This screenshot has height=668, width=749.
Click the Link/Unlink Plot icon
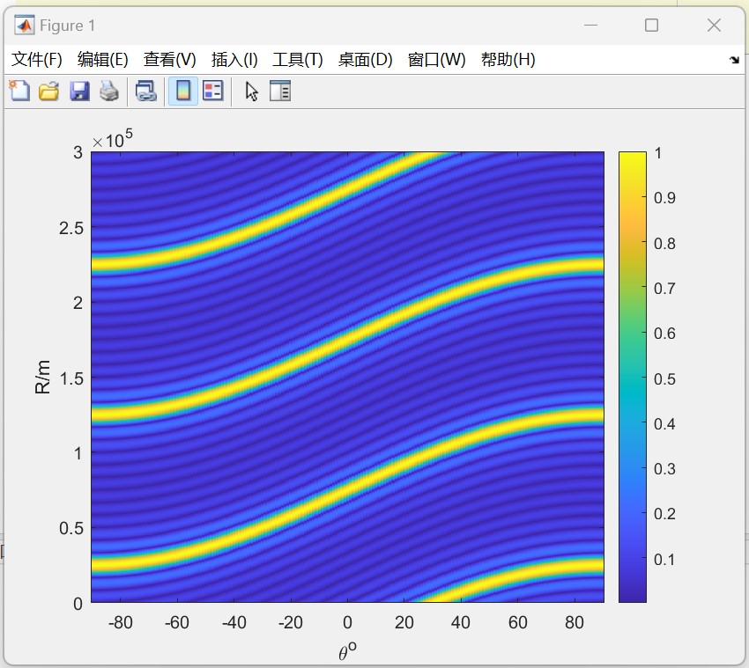click(x=146, y=91)
